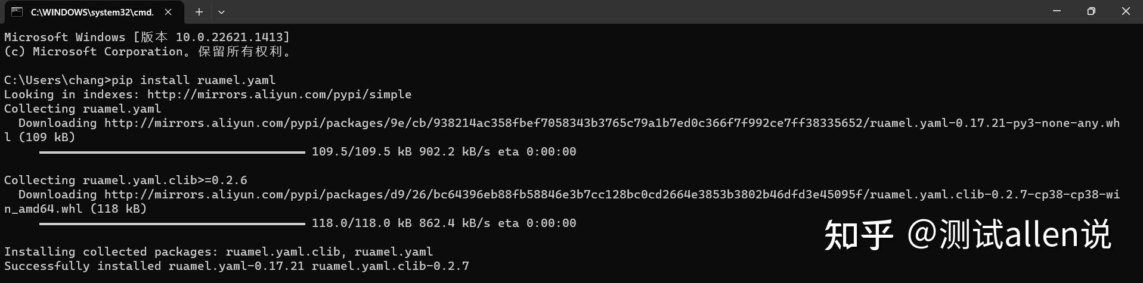Close the cmd.exe terminal tab
This screenshot has width=1143, height=283.
(168, 12)
